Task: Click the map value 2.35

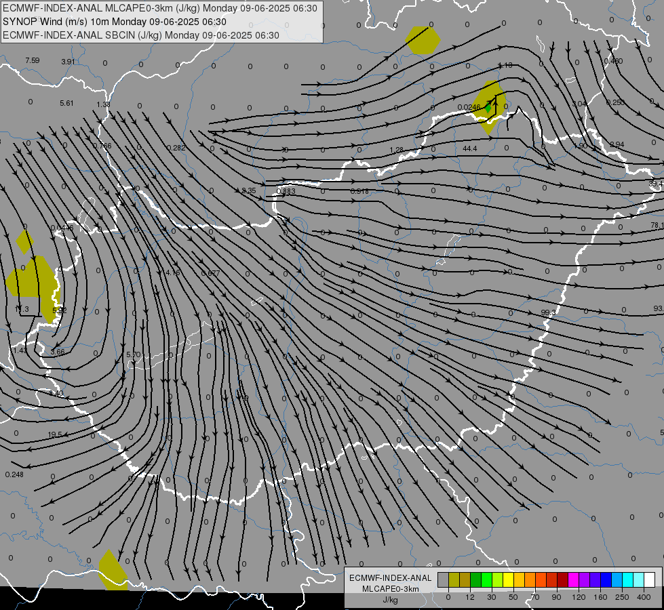Action: click(249, 191)
